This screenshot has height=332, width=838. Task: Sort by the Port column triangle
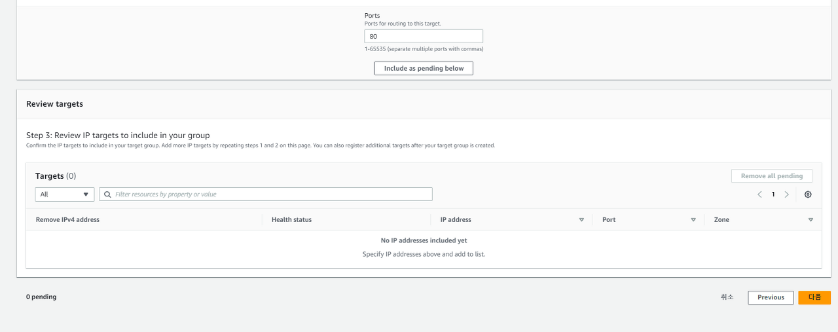pos(693,220)
